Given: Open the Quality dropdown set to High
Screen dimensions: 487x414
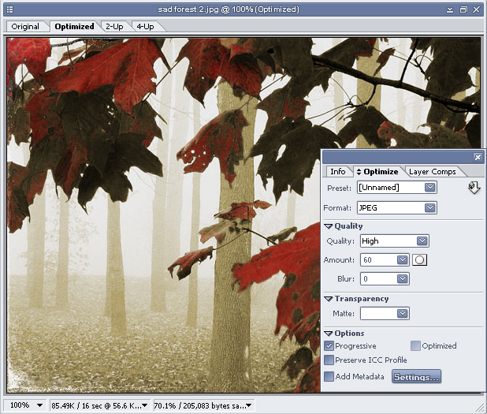Looking at the screenshot, I should click(422, 241).
